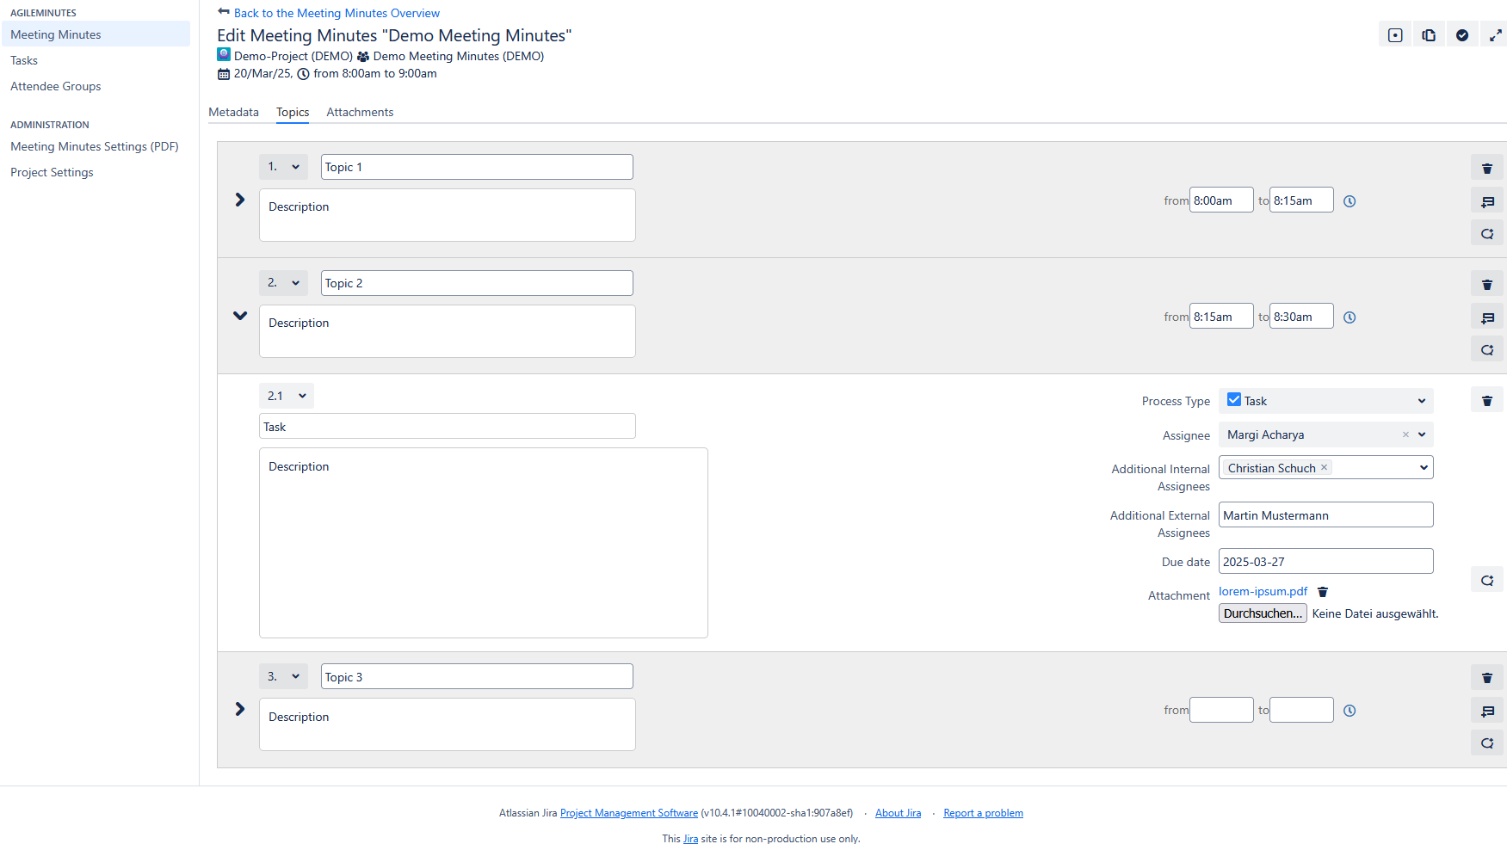Open Topic 1 time clock icon

[1350, 201]
